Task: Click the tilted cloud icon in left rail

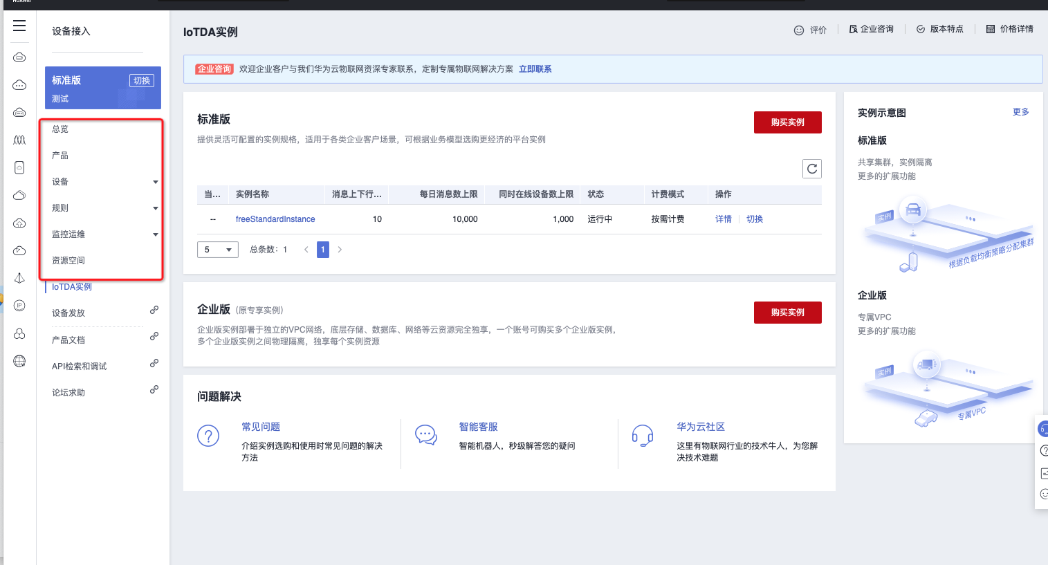Action: pyautogui.click(x=19, y=196)
